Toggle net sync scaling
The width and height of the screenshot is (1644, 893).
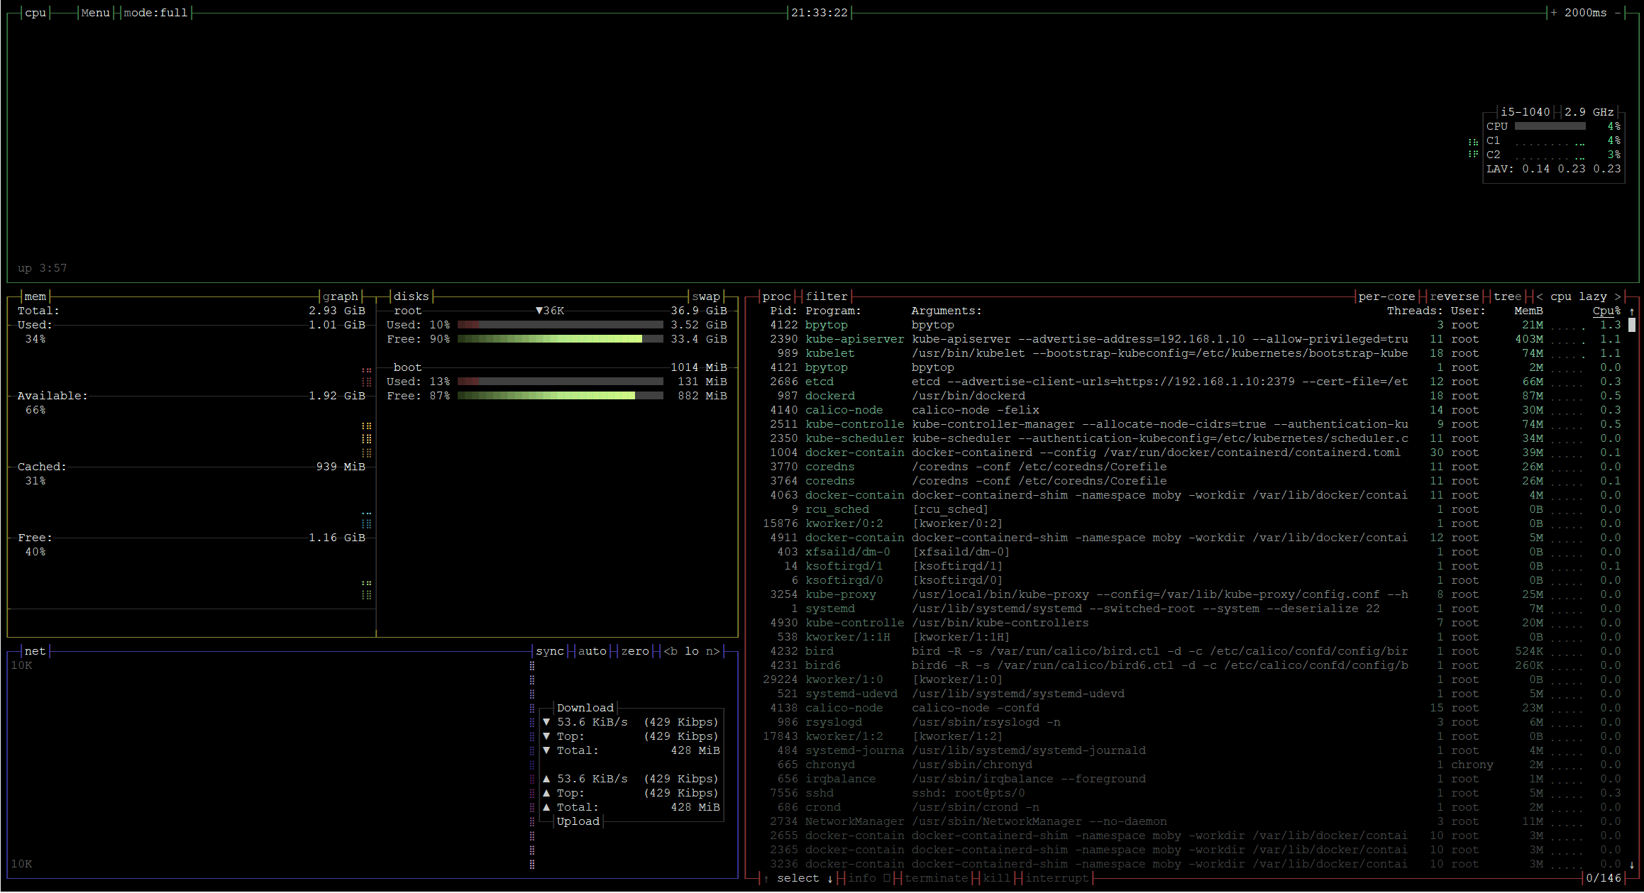click(550, 651)
